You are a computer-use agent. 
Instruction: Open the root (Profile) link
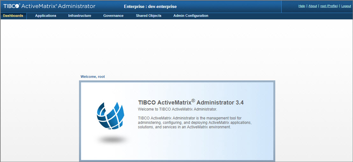point(329,6)
